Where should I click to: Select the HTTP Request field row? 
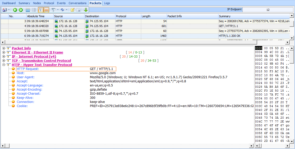pyautogui.click(x=66, y=69)
